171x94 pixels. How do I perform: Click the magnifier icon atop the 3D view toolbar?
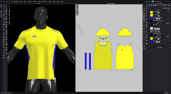click(9, 6)
